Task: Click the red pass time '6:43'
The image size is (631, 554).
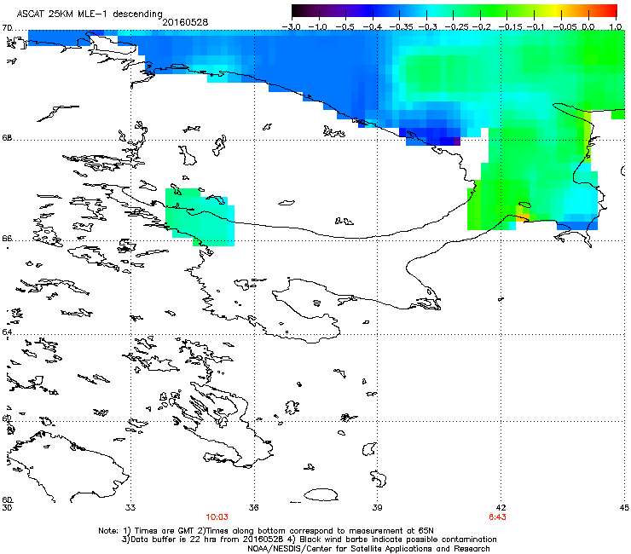Action: click(497, 517)
